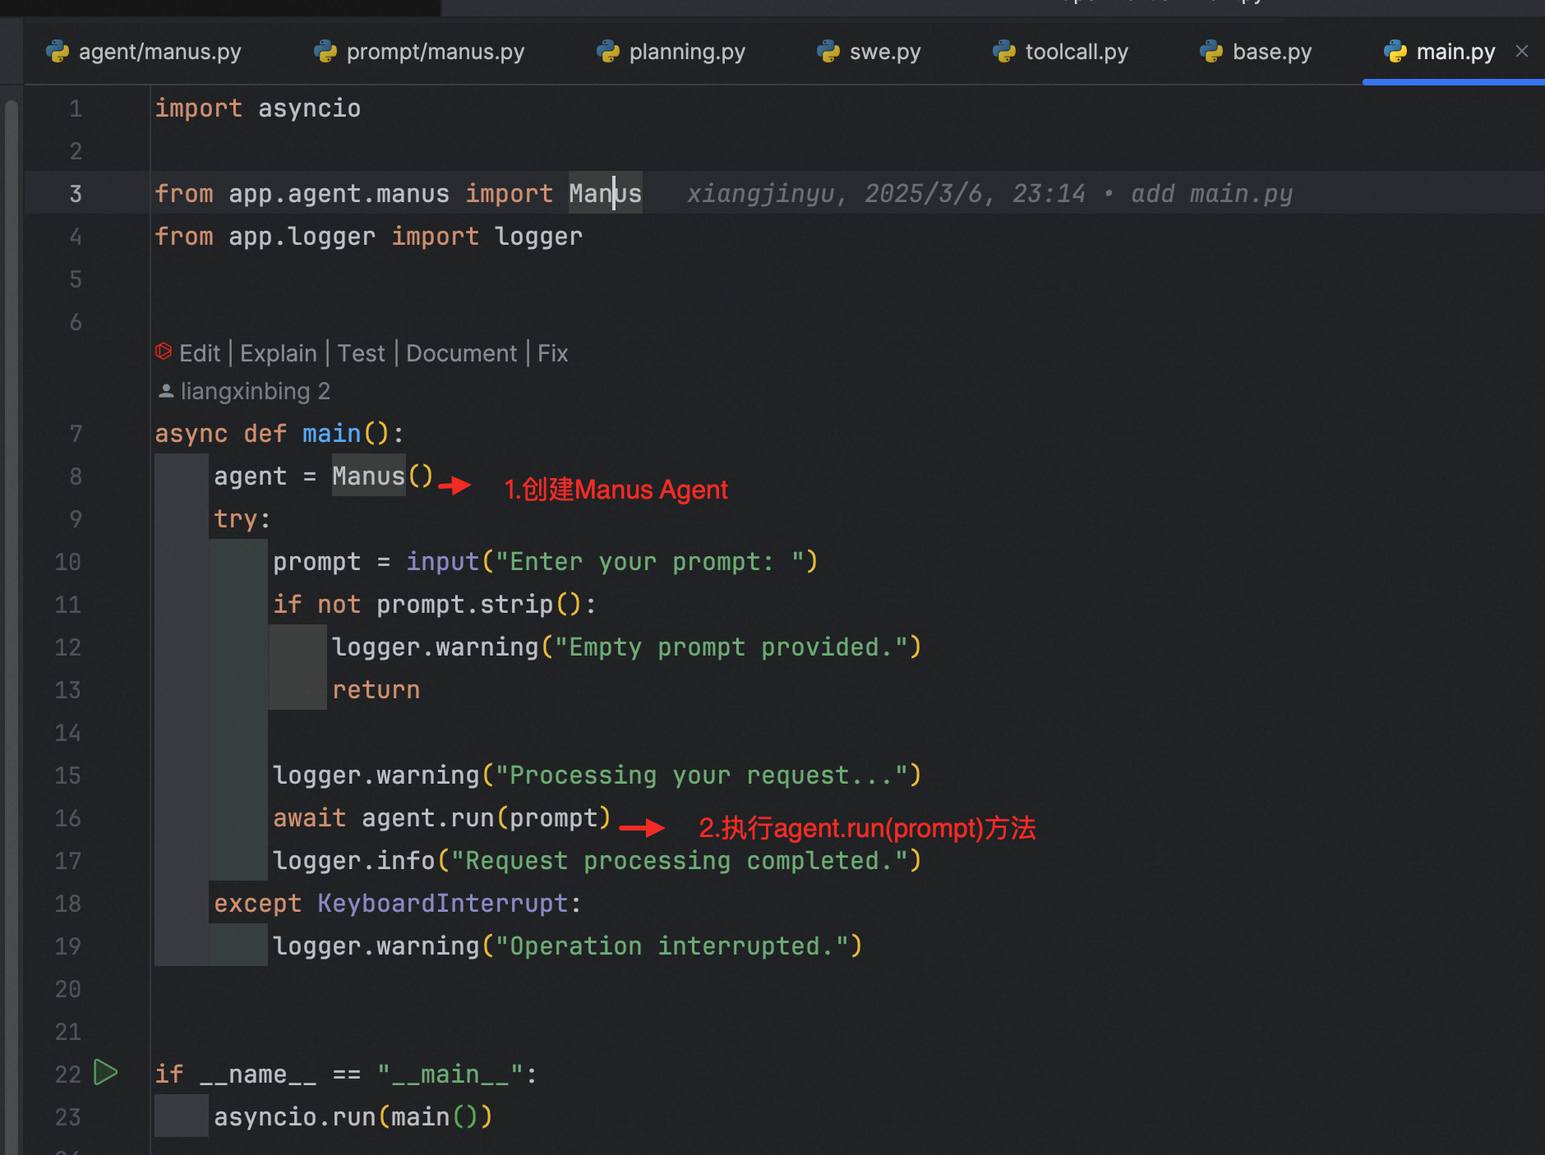Click the author icon next to liangxinbing
Screen dimensions: 1545x1155
(x=167, y=390)
